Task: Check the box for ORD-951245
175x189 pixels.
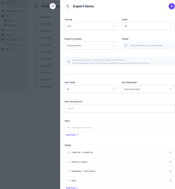Action: (36, 24)
